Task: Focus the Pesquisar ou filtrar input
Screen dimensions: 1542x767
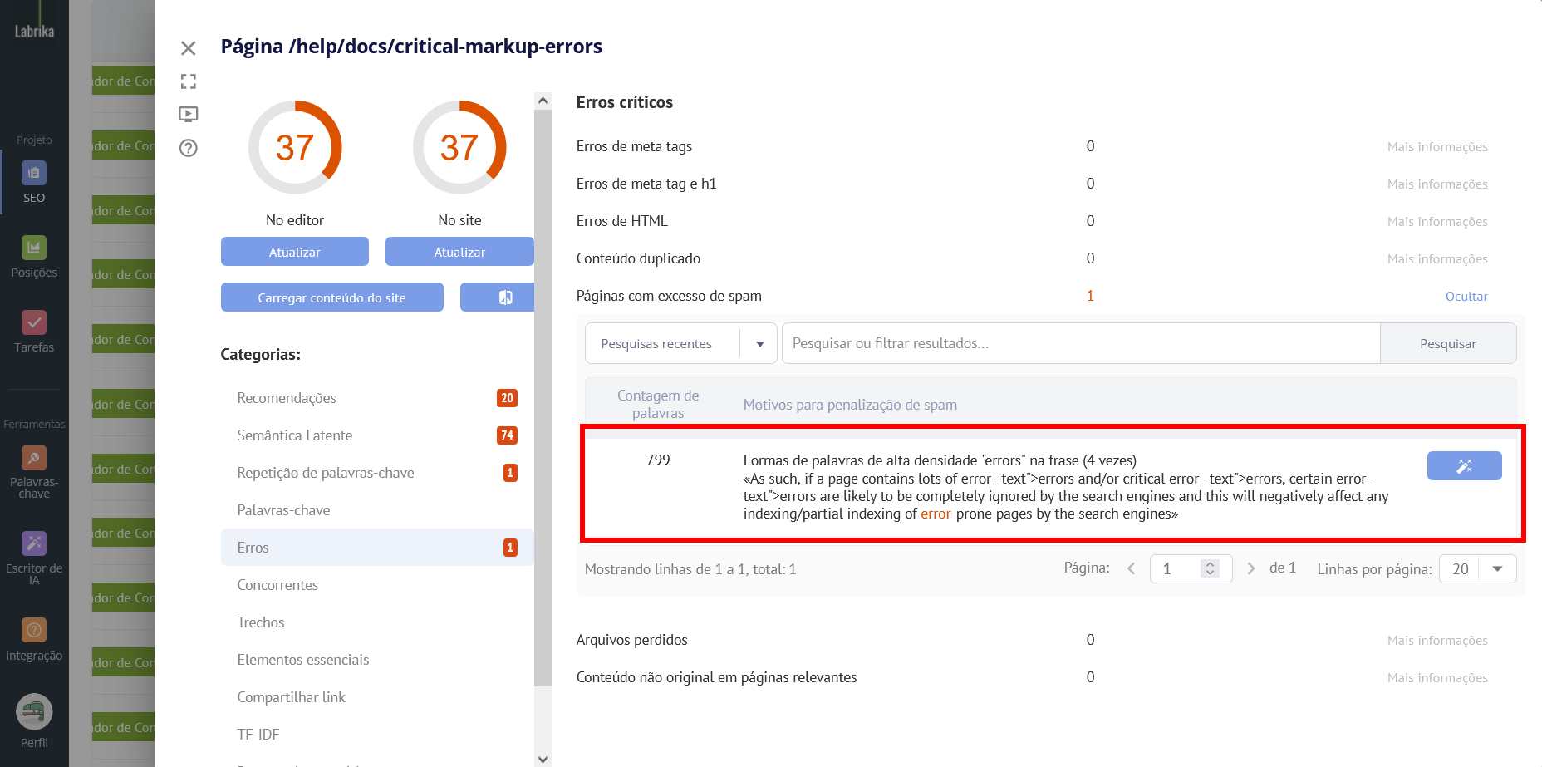Action: [1080, 344]
